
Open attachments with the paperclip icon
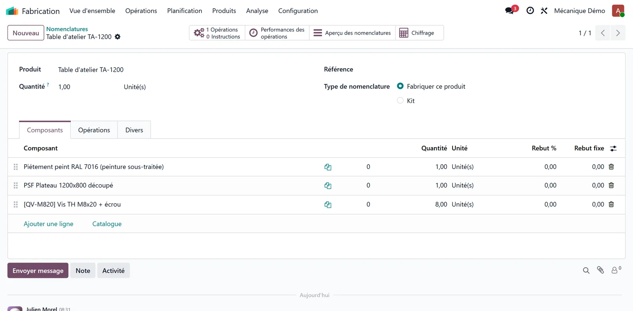[x=601, y=270]
